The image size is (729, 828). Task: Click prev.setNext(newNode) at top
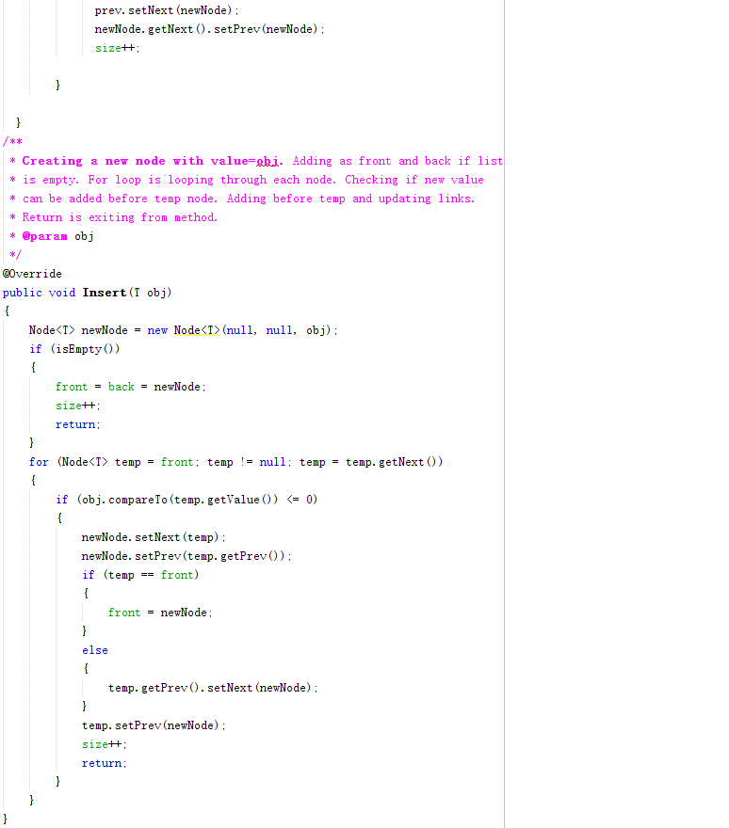[167, 10]
